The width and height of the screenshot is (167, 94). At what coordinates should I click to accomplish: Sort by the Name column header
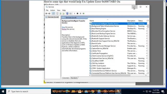click(108, 21)
